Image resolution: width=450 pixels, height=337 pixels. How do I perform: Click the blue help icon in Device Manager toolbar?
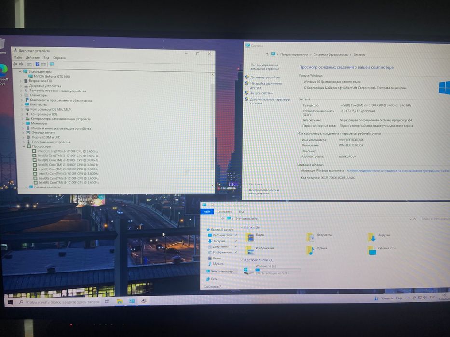37,64
